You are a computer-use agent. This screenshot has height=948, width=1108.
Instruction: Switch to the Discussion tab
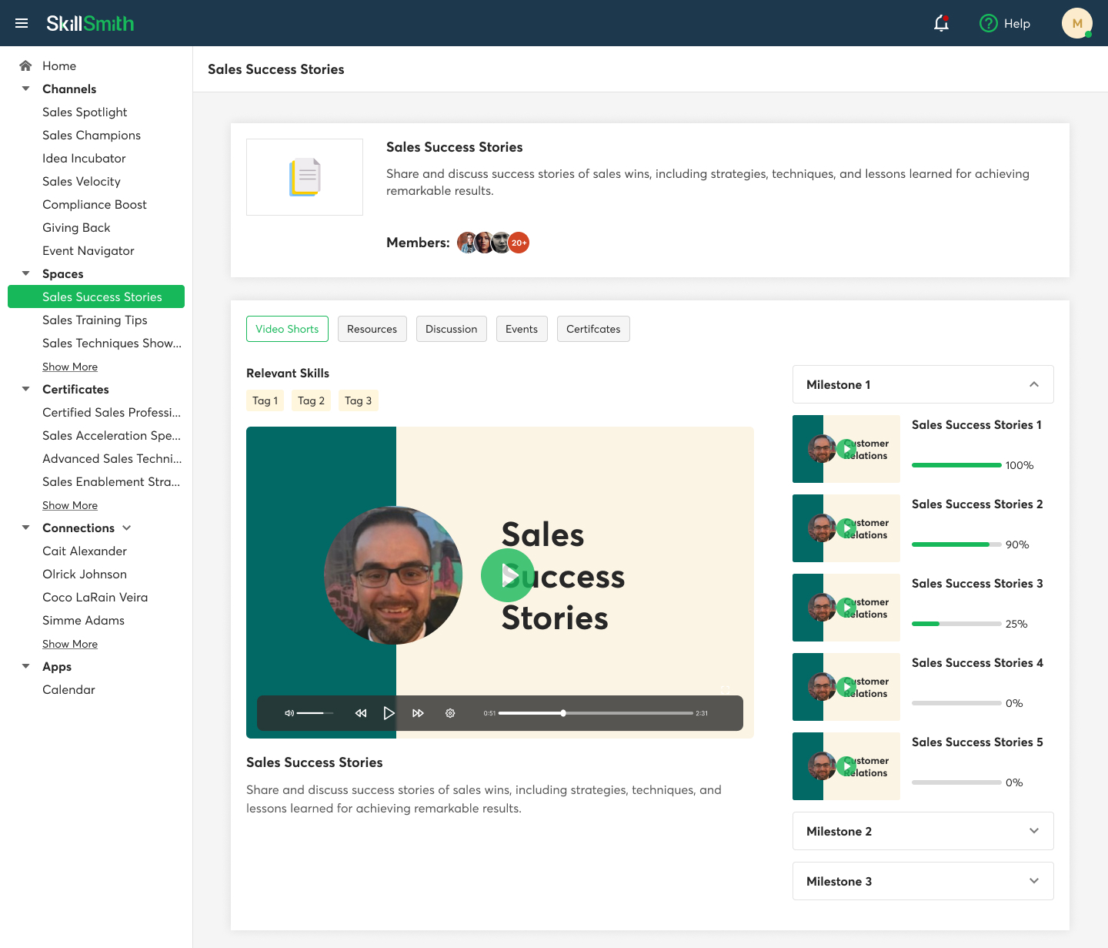click(452, 329)
